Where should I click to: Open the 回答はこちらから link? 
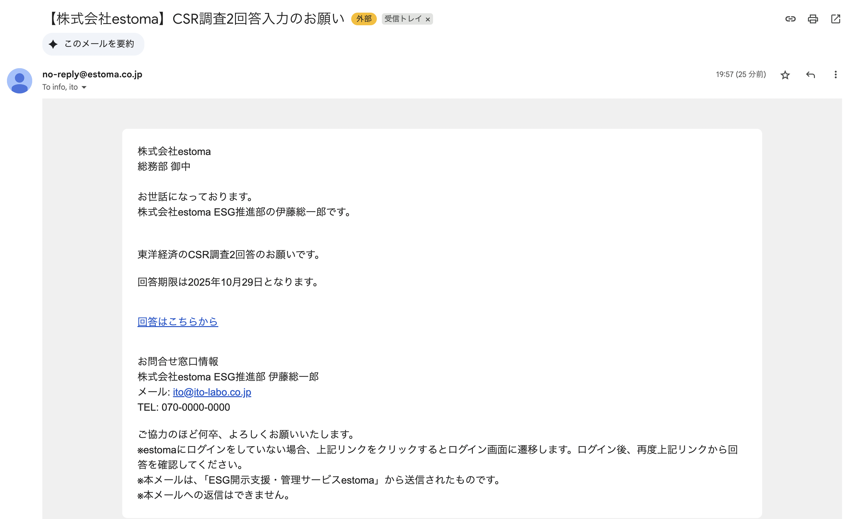[178, 321]
